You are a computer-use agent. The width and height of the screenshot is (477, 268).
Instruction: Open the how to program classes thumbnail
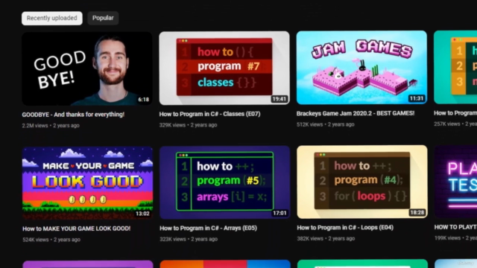(224, 68)
